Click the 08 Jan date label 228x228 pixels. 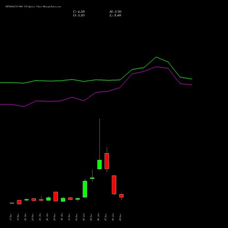point(113,217)
